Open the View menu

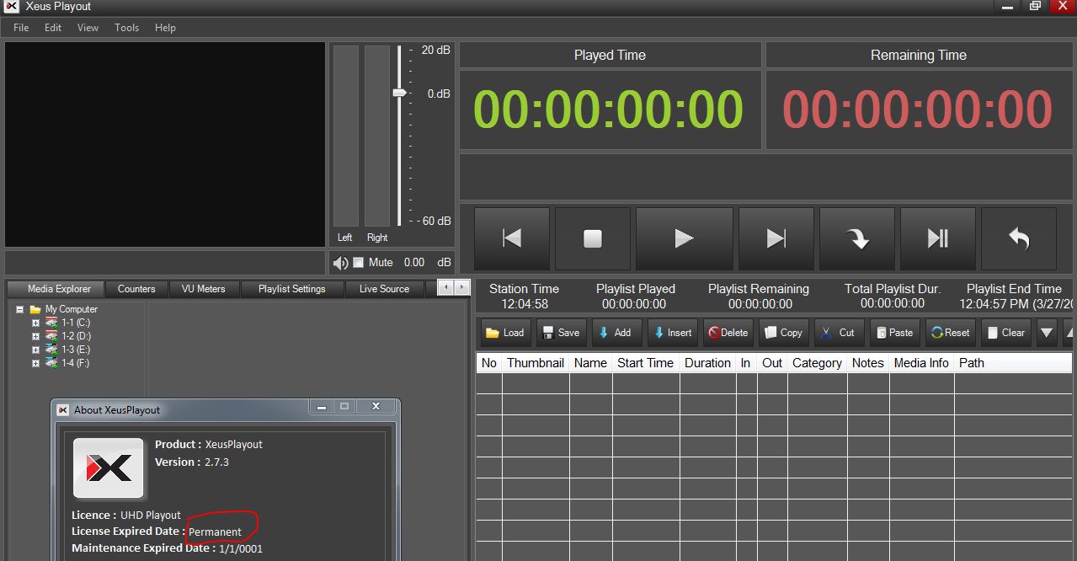(x=88, y=28)
